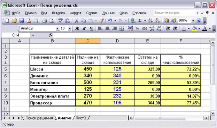Sort descending with the Я-A icon

pyautogui.click(x=158, y=21)
